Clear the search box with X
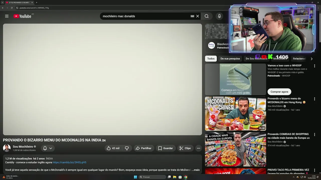This screenshot has width=321, height=180. coord(198,16)
